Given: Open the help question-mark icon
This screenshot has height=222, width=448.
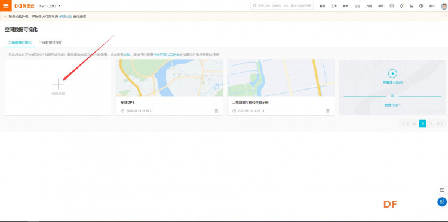Looking at the screenshot, I should pyautogui.click(x=421, y=6).
